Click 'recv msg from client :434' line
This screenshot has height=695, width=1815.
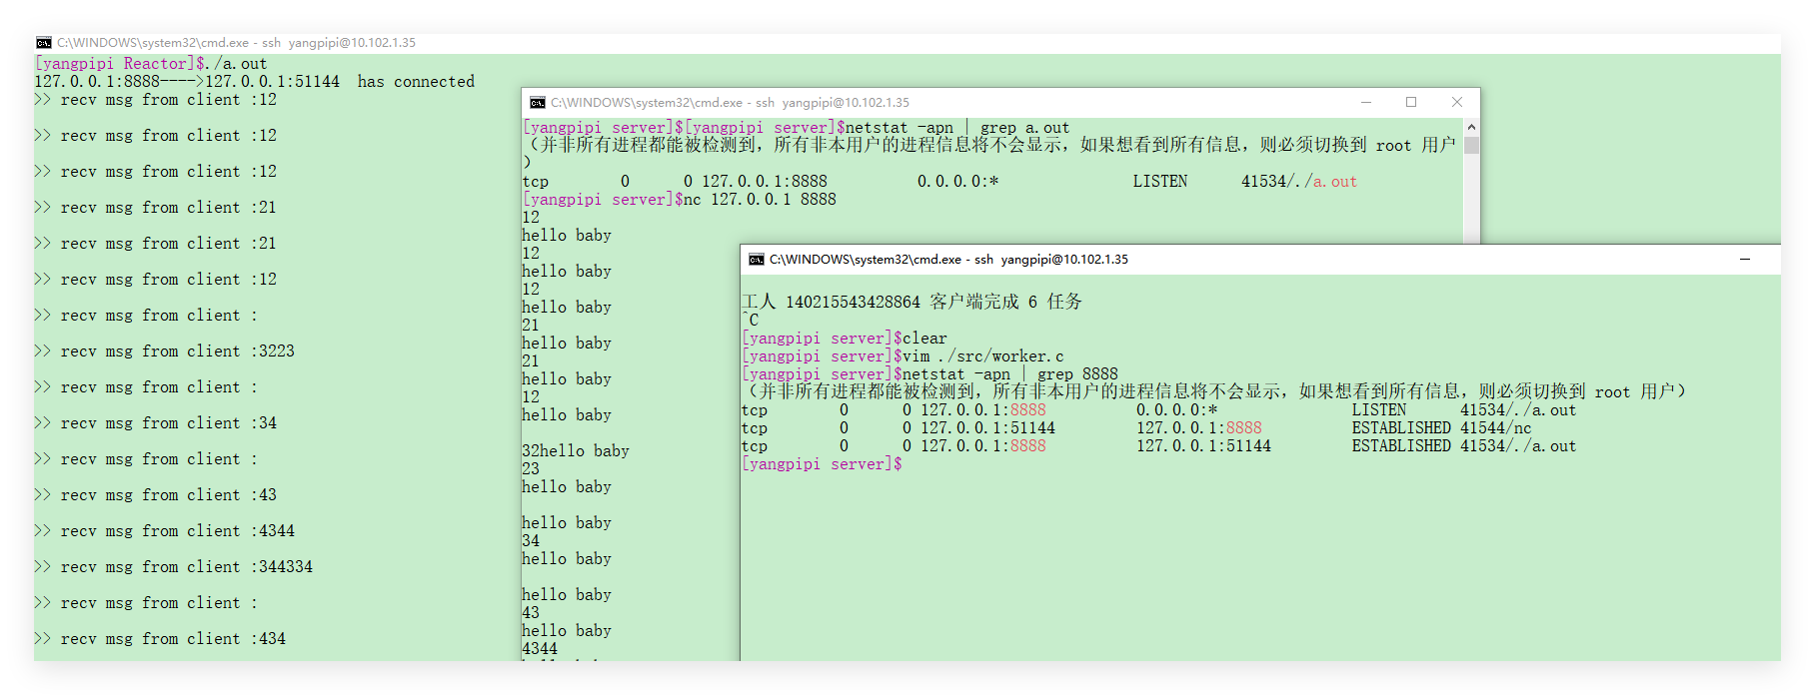tap(160, 639)
